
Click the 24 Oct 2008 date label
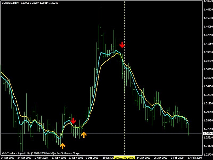(x=24, y=158)
